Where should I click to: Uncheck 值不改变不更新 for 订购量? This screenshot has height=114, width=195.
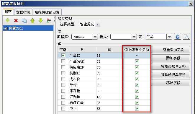pos(137,97)
